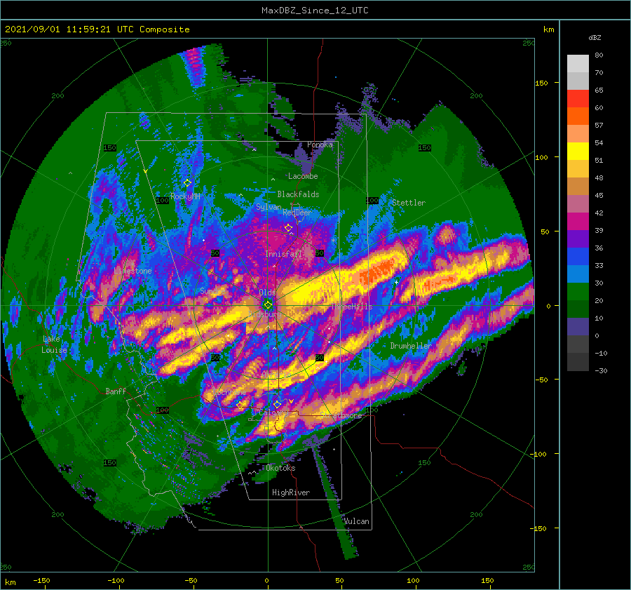Click the Okotoks town label
Viewport: 631px width, 590px height.
tap(281, 468)
